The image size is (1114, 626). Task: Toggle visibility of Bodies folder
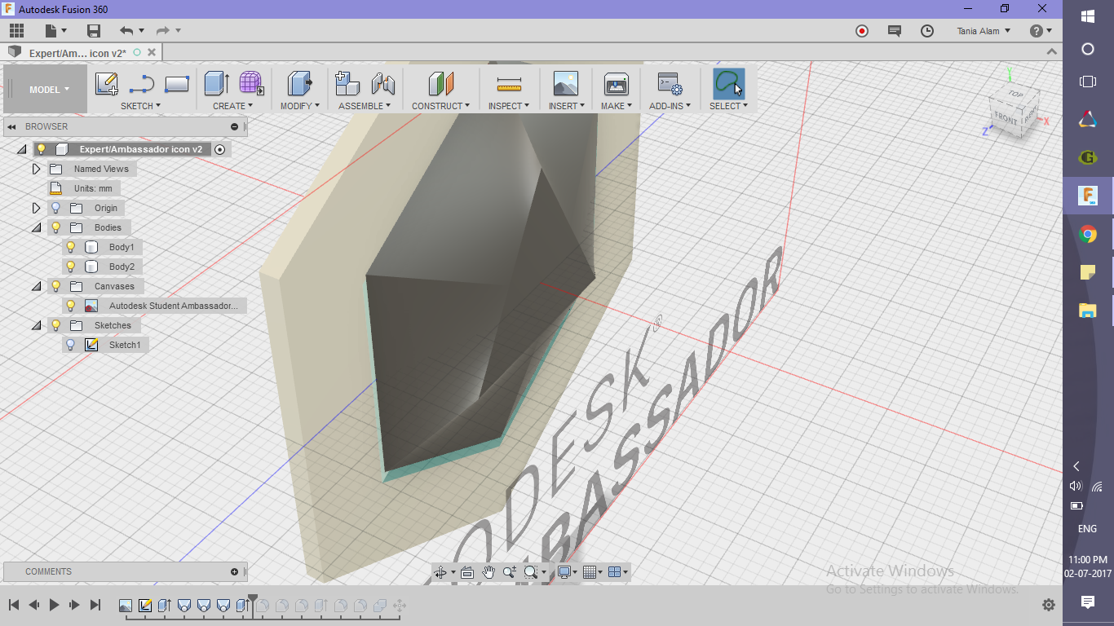pos(56,227)
